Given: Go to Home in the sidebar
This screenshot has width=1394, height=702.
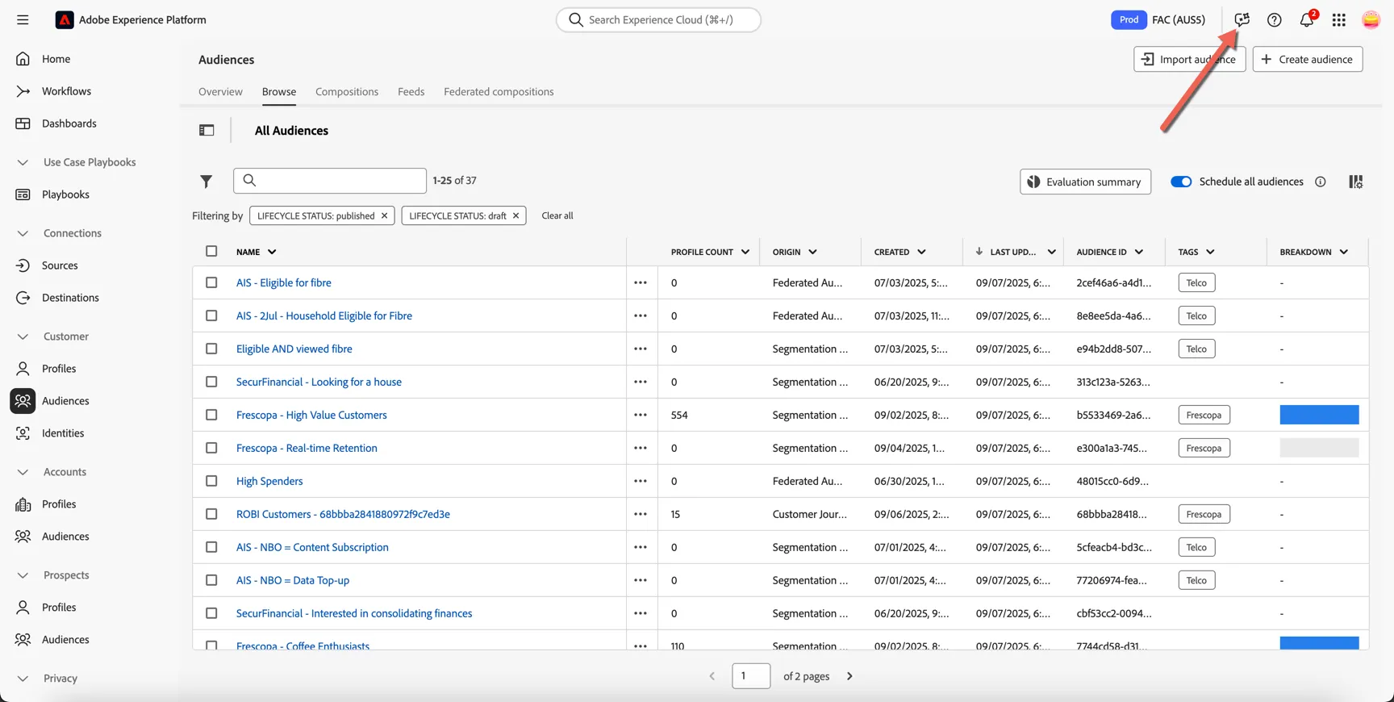Looking at the screenshot, I should [56, 59].
